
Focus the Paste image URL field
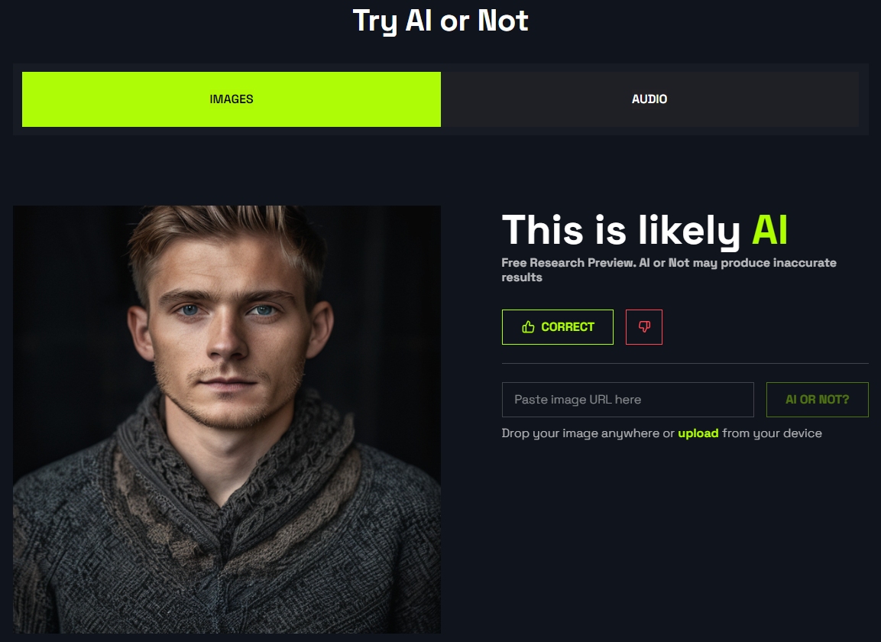point(627,400)
